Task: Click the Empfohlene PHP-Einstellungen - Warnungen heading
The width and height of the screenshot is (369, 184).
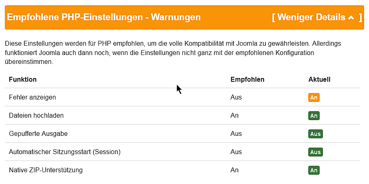Action: [104, 17]
